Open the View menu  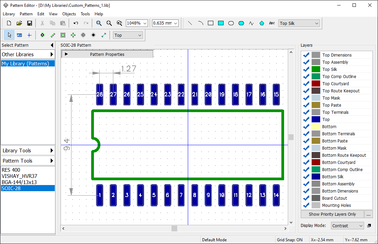tap(53, 14)
